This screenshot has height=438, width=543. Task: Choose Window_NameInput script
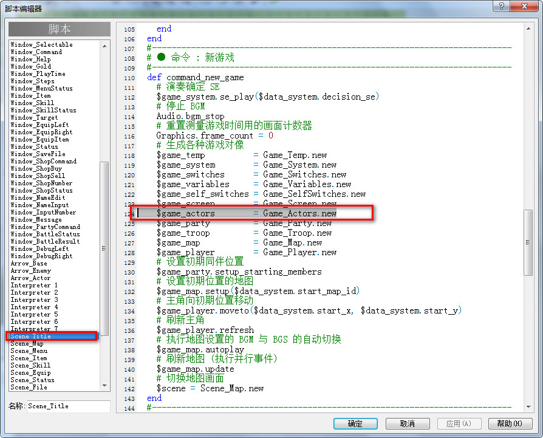pyautogui.click(x=40, y=205)
